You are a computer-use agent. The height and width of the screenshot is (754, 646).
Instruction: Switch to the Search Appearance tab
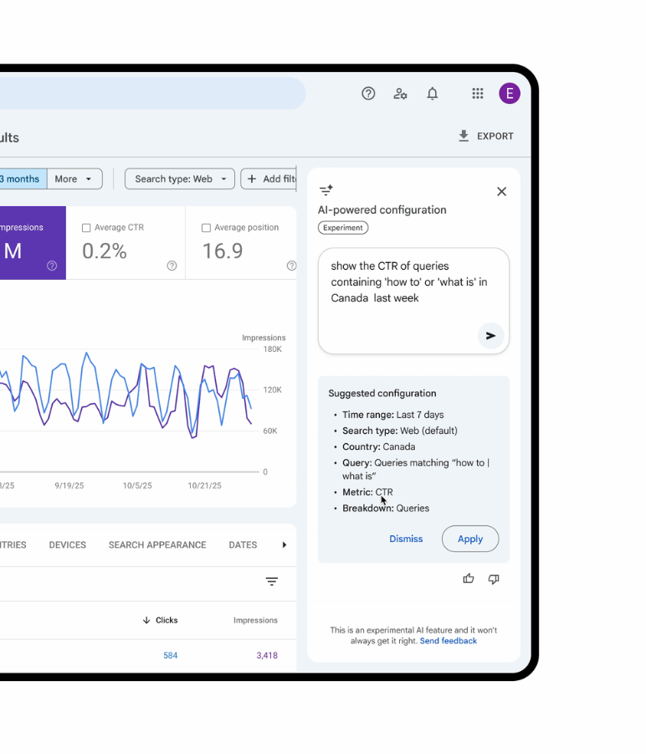[157, 545]
